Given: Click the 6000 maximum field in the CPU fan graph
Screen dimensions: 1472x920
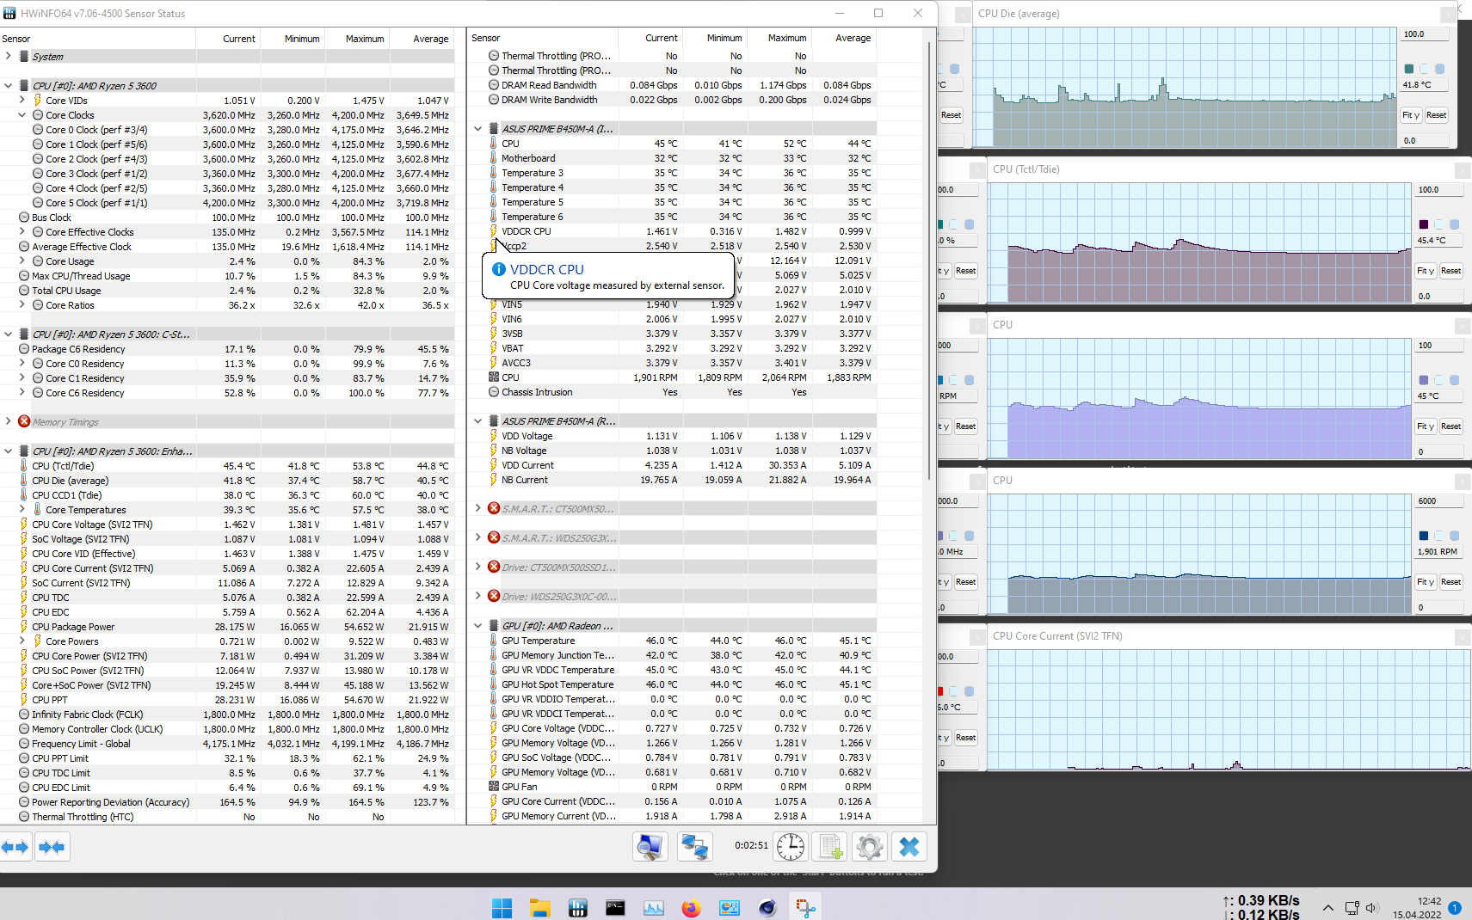Looking at the screenshot, I should pos(1439,501).
